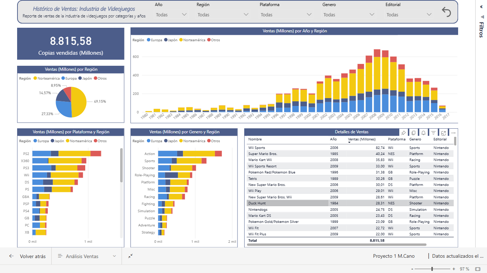
Task: Click the reset undo arrow in header
Action: click(446, 12)
